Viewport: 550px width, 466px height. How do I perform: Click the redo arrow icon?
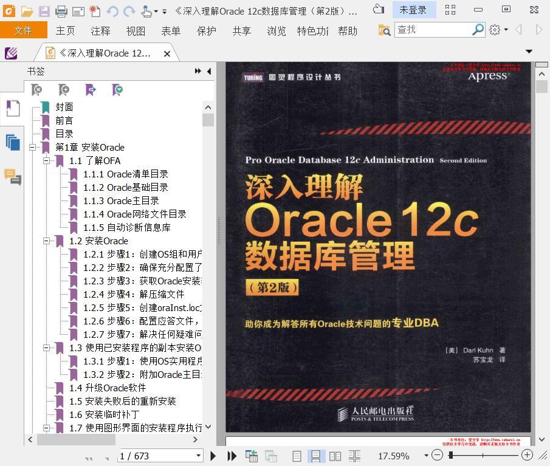click(x=129, y=11)
